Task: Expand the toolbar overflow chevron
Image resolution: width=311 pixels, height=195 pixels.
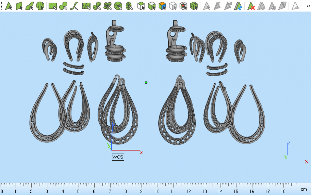Action: (308, 5)
